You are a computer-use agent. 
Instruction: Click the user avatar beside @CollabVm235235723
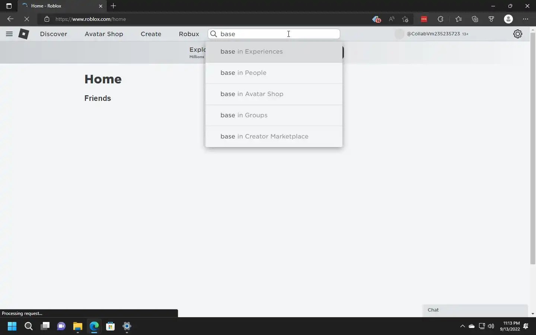click(399, 34)
